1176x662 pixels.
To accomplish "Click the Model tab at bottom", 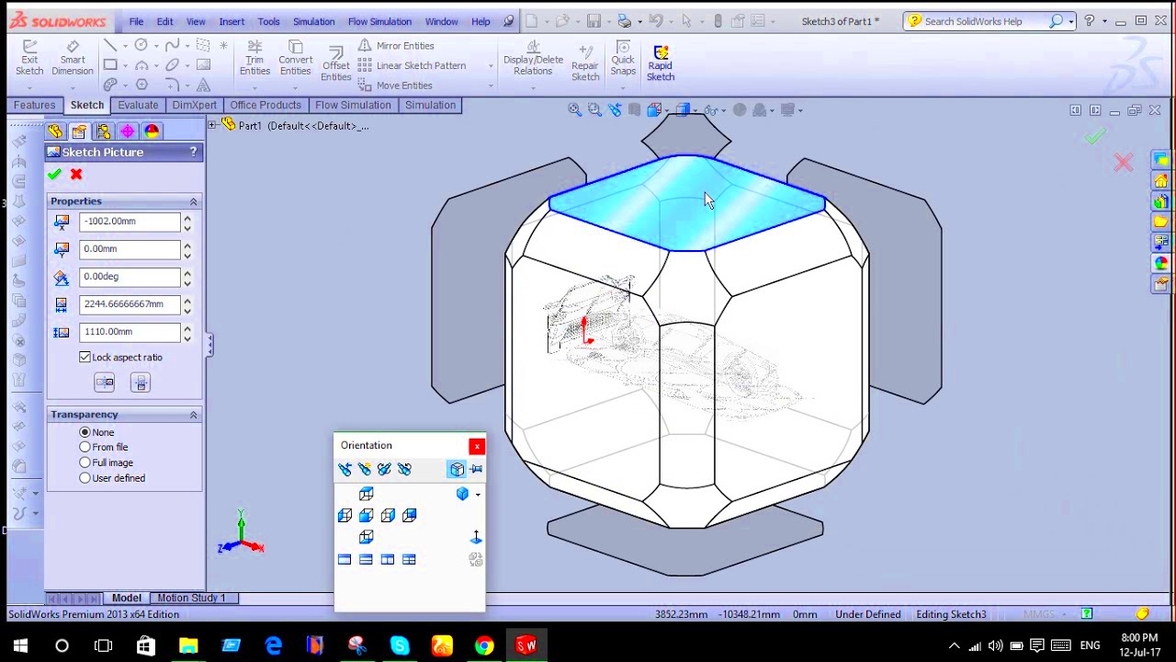I will 127,598.
